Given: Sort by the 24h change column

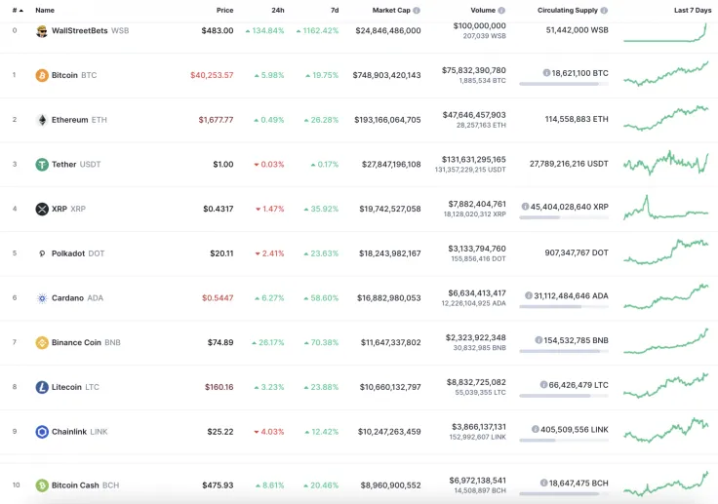Looking at the screenshot, I should [x=277, y=10].
